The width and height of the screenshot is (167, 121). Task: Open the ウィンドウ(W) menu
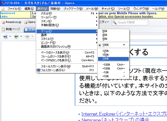[141, 9]
